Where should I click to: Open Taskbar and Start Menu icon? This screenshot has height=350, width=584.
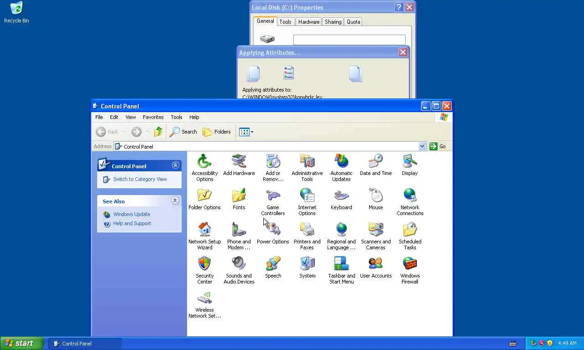(341, 264)
